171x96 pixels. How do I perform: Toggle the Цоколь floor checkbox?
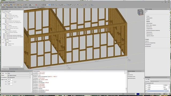click(x=6, y=45)
